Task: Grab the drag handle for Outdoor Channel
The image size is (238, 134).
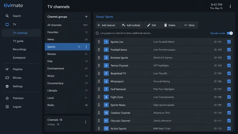Action: tap(99, 113)
